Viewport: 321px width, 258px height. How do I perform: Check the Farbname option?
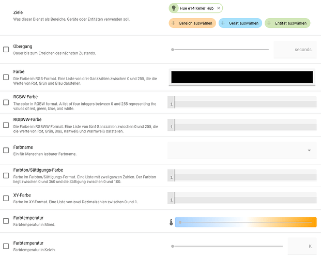pyautogui.click(x=6, y=150)
